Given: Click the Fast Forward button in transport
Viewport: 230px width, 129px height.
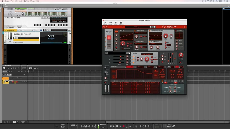Looking at the screenshot, I should (114, 126).
